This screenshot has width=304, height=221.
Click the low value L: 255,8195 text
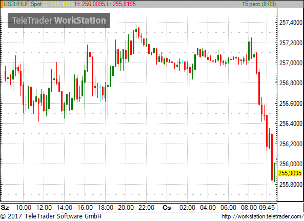click(x=121, y=4)
